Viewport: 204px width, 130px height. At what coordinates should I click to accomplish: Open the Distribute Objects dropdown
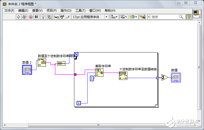coord(124,17)
